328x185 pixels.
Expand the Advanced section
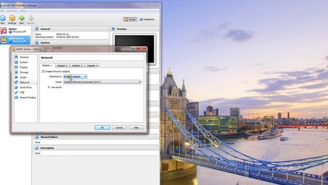(49, 87)
